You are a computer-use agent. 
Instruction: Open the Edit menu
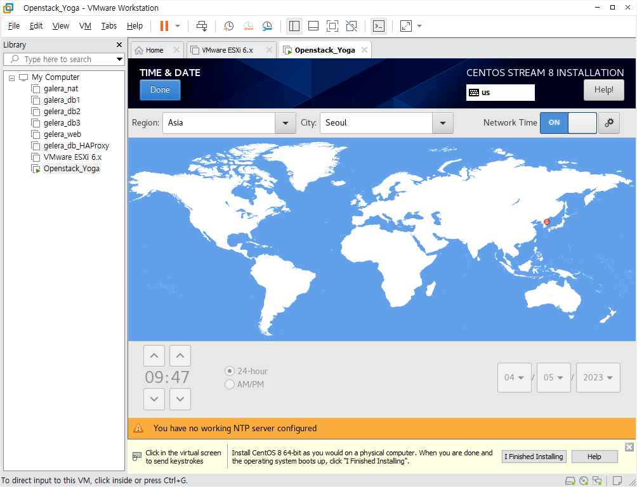[x=36, y=26]
